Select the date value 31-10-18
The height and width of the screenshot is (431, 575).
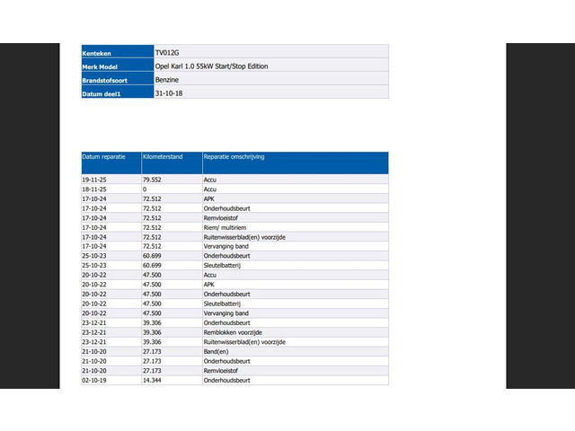click(169, 92)
